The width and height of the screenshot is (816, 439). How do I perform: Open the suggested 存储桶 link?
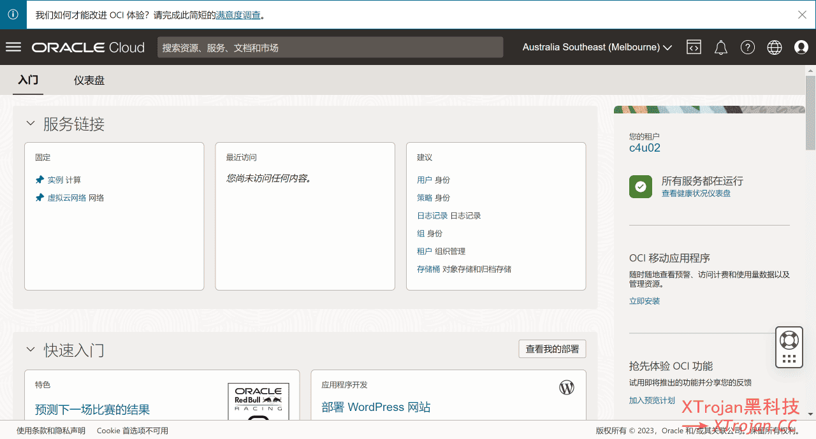point(428,269)
